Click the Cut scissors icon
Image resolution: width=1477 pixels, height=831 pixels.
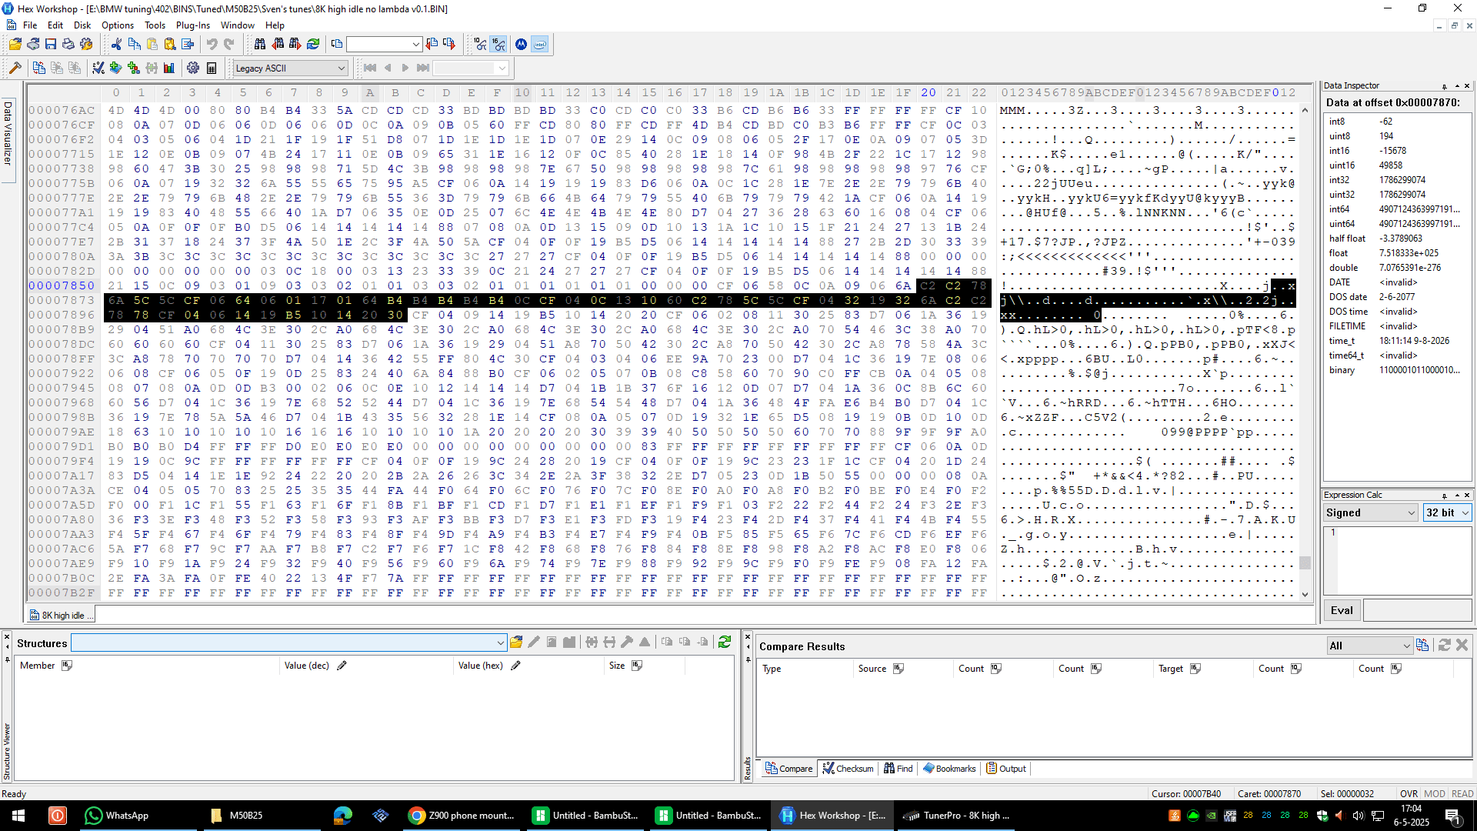116,44
